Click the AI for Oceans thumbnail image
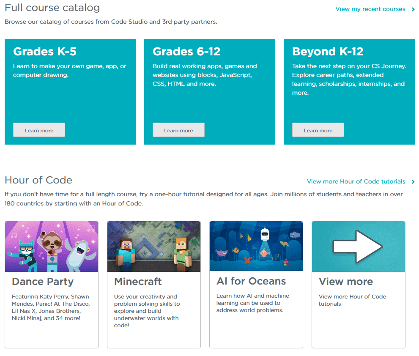 (x=256, y=246)
